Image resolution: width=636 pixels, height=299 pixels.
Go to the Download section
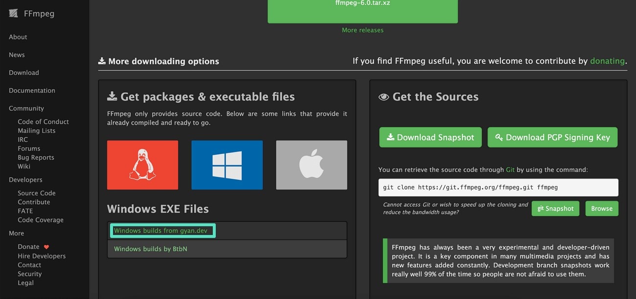pyautogui.click(x=24, y=73)
